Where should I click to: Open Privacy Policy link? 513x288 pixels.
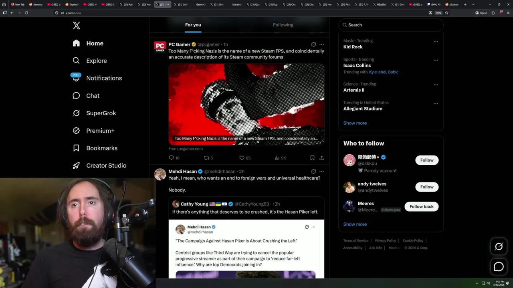(x=386, y=241)
